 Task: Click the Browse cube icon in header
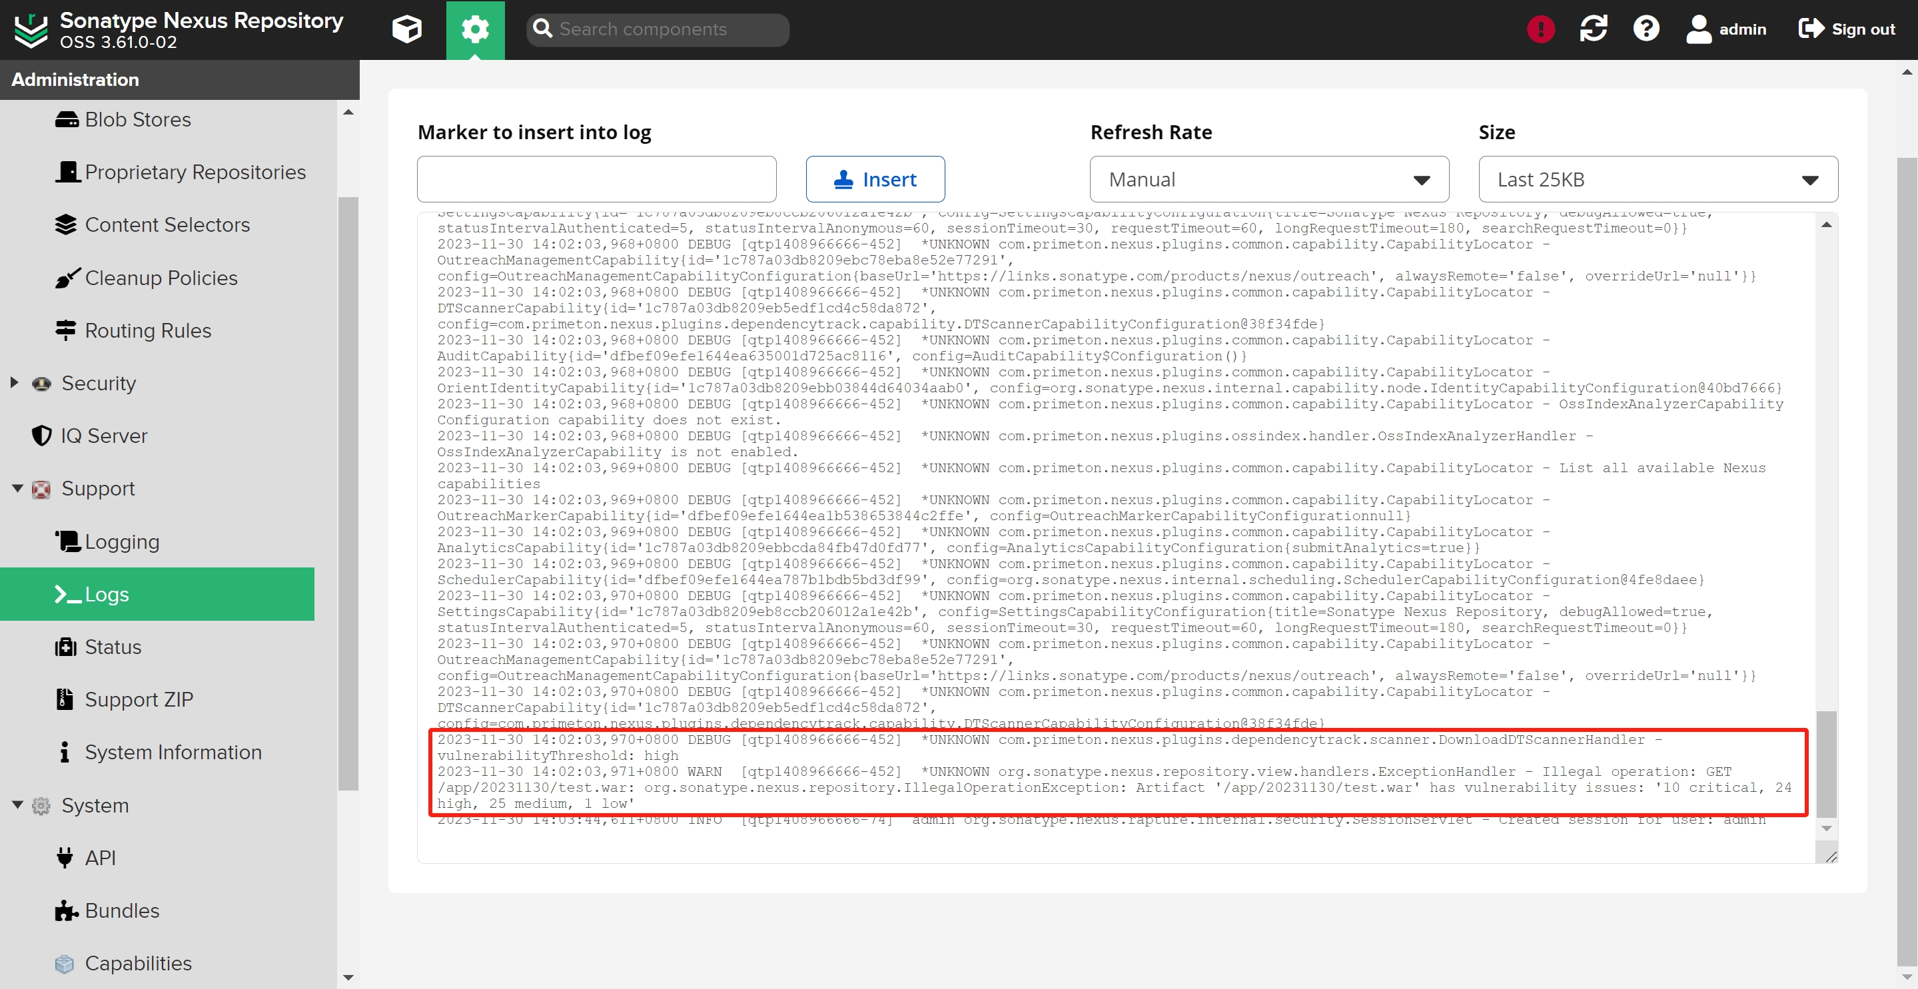(x=406, y=29)
